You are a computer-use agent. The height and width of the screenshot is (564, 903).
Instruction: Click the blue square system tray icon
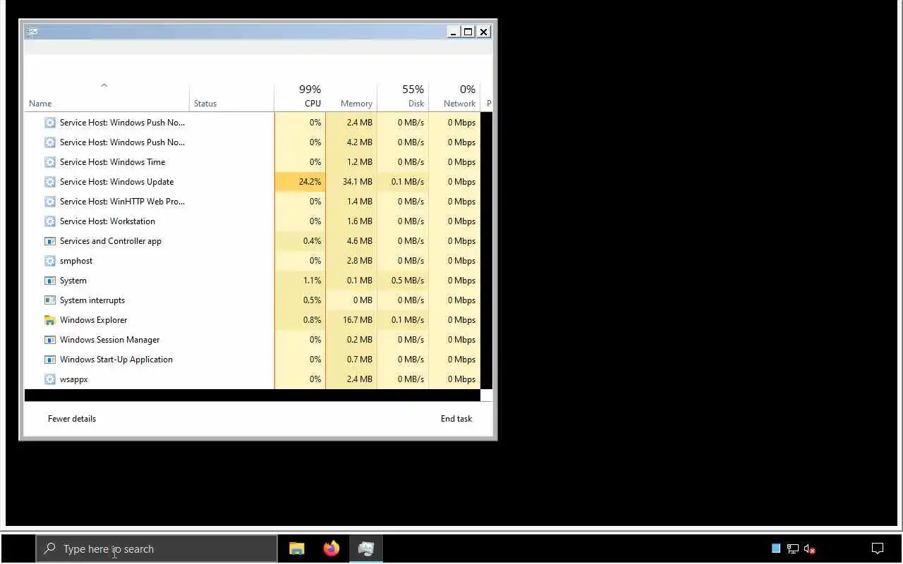(776, 548)
